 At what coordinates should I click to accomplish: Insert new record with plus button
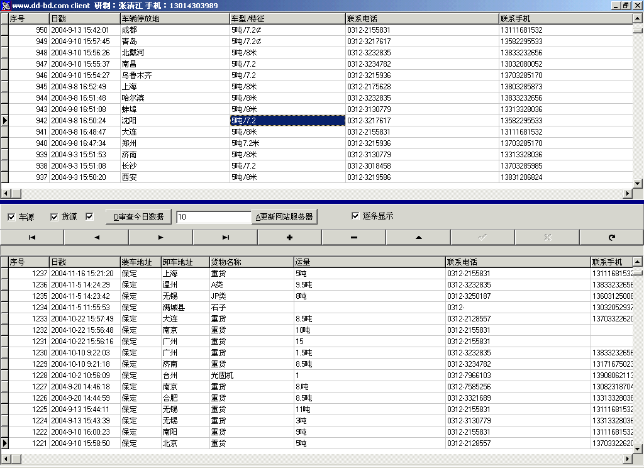click(x=289, y=237)
